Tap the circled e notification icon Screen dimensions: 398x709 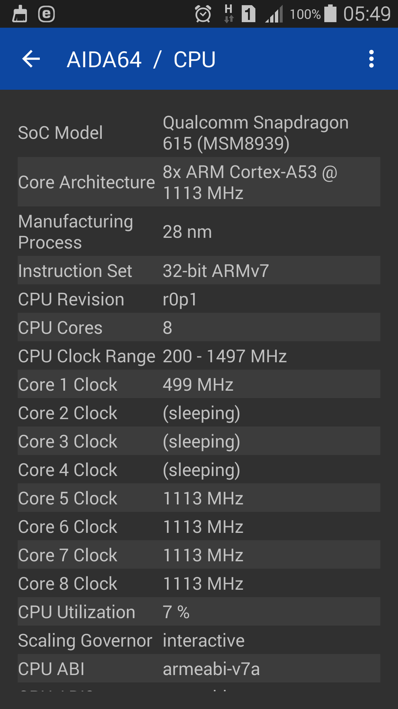46,14
